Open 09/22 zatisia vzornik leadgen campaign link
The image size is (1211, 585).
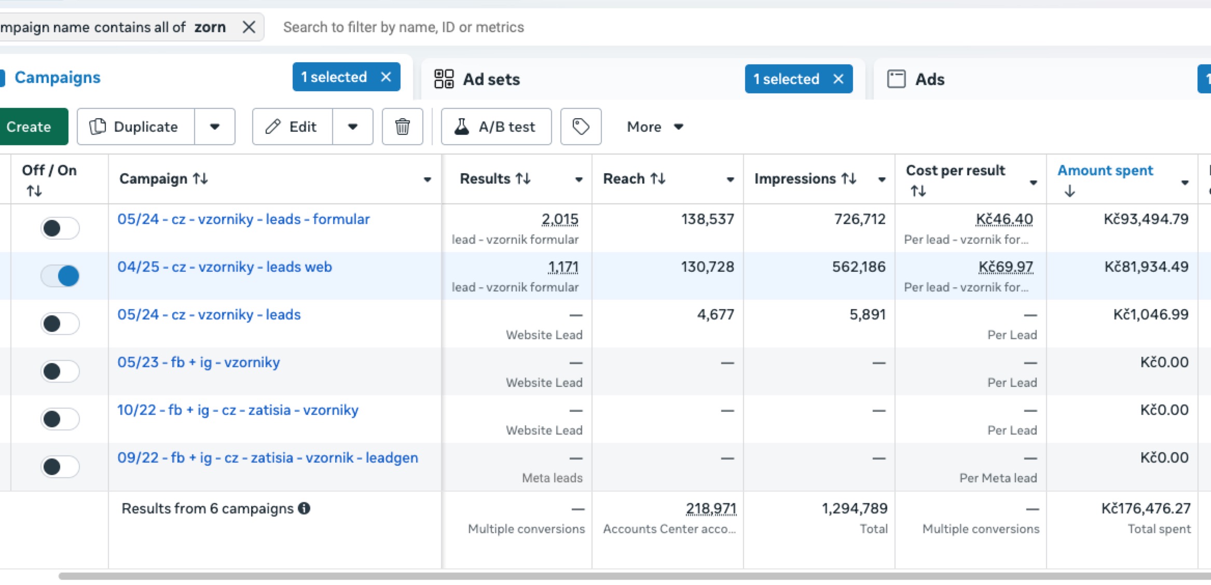tap(267, 458)
